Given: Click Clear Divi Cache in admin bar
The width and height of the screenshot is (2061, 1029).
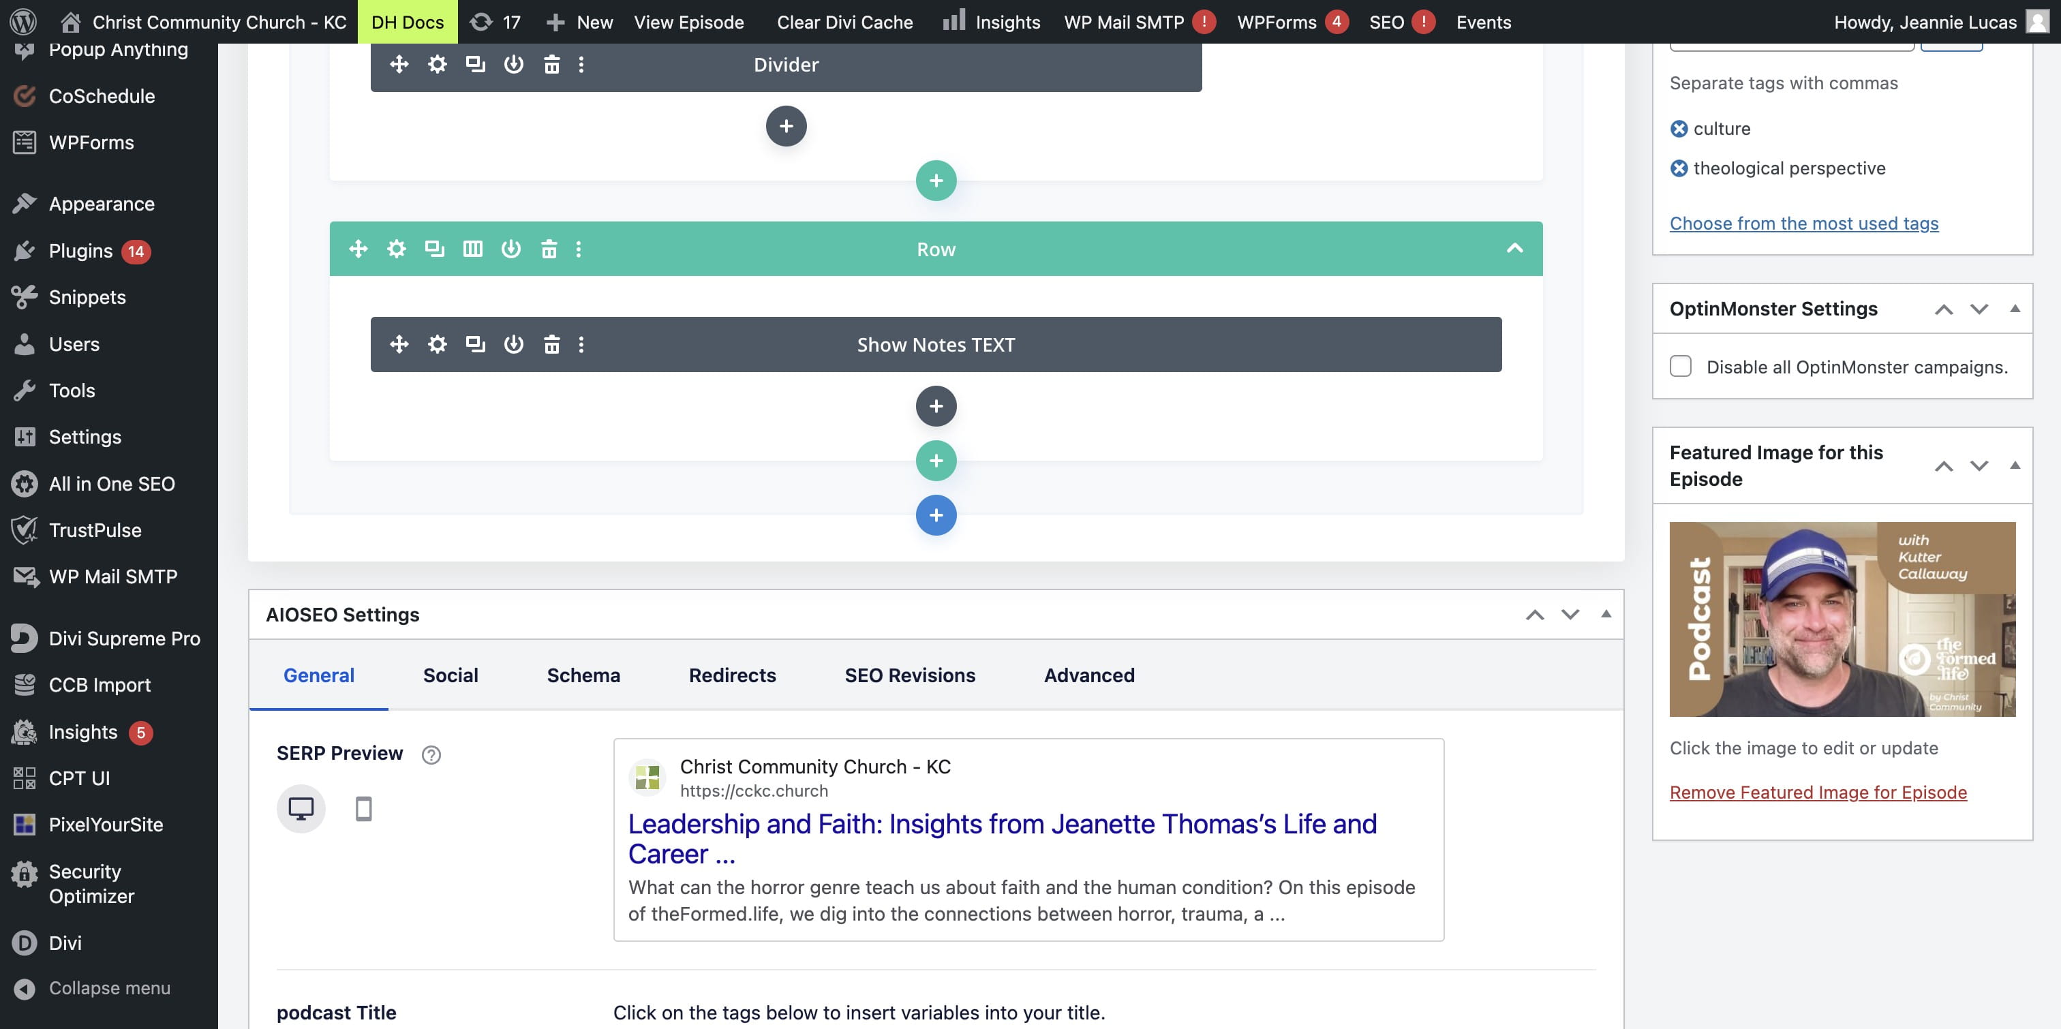Looking at the screenshot, I should pos(845,22).
